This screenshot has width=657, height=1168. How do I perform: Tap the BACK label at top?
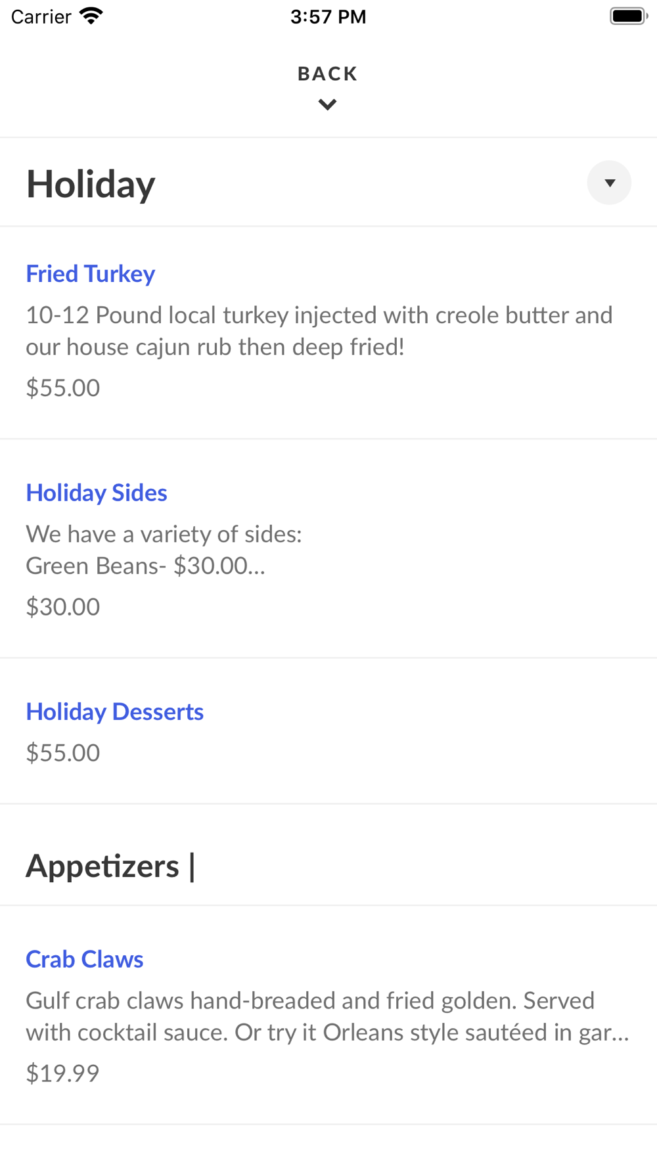pyautogui.click(x=328, y=74)
